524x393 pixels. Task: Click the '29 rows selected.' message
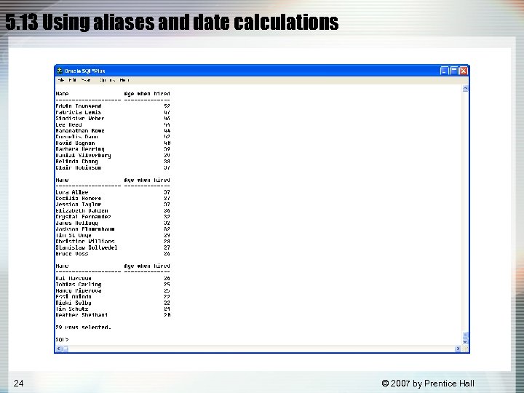tap(83, 327)
